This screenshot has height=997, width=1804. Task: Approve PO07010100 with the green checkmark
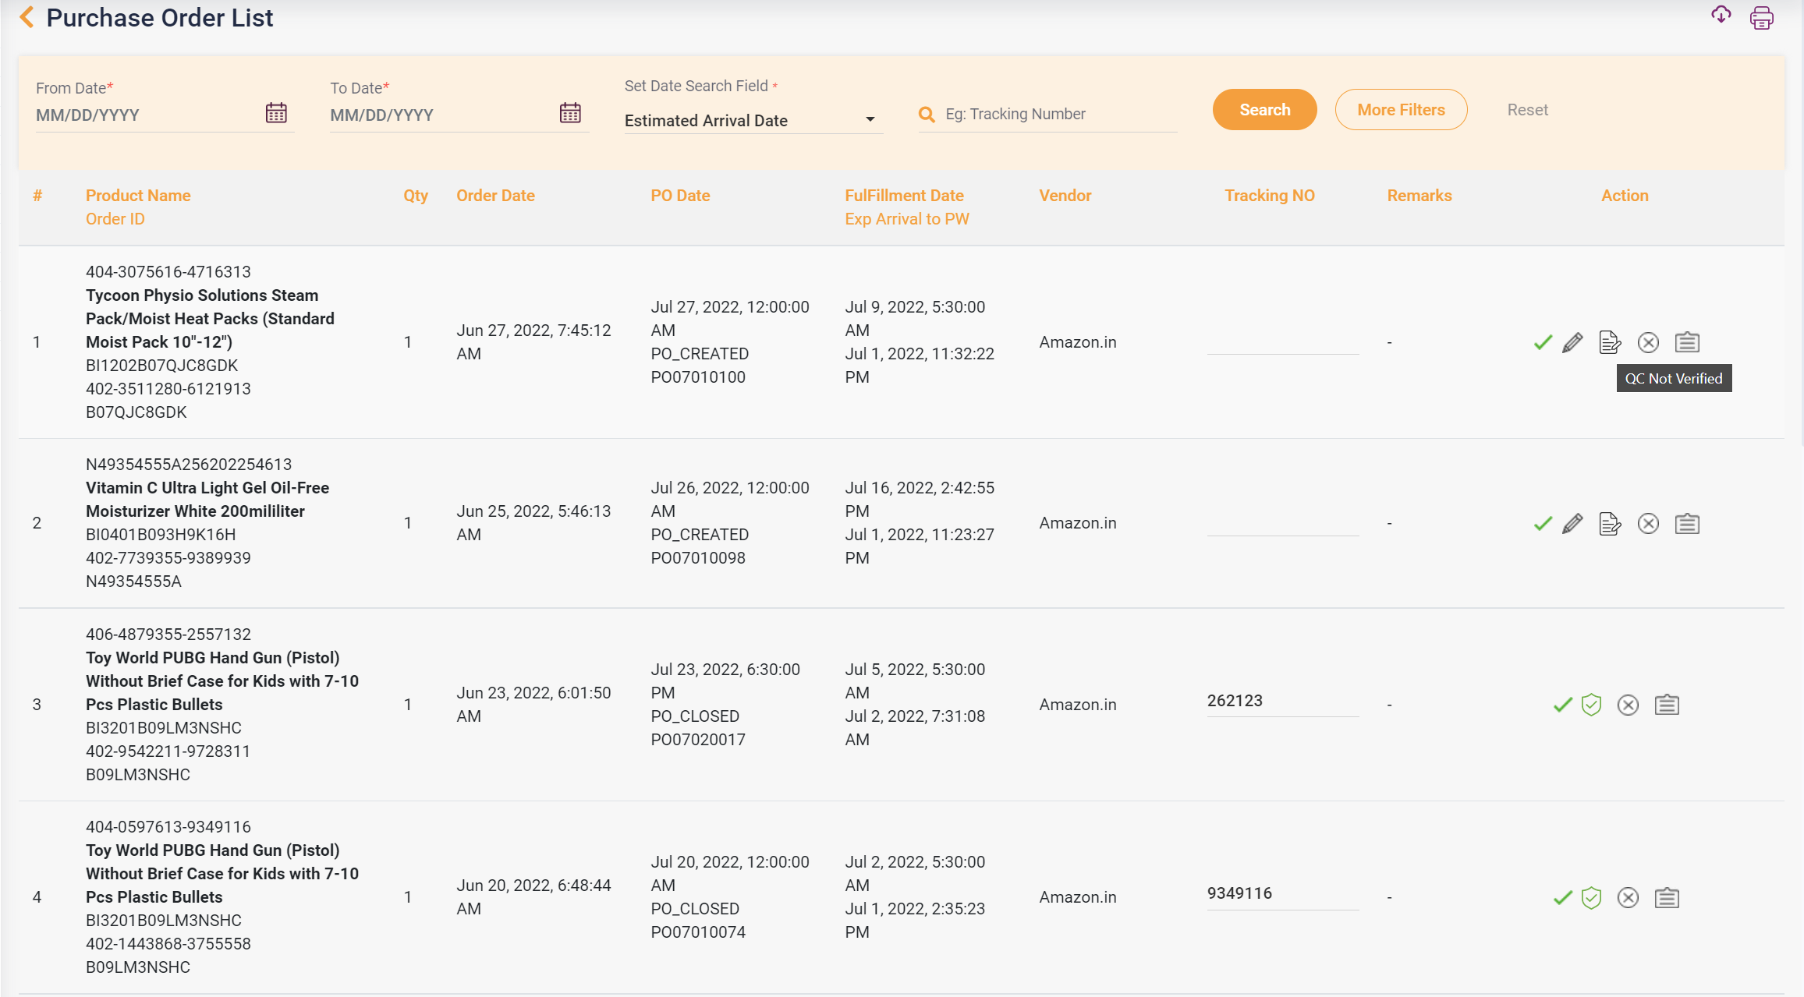[1543, 342]
